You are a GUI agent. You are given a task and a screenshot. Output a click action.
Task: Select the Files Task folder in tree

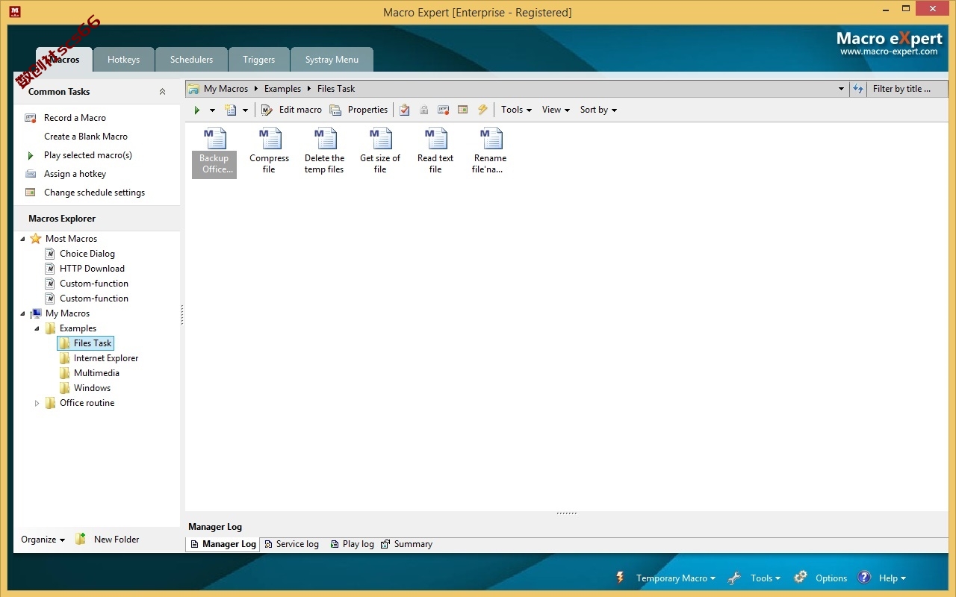pos(93,343)
